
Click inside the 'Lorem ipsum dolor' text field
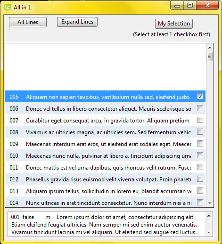[x=107, y=224]
